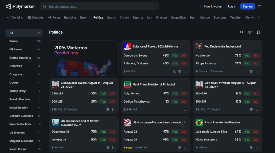
Task: Bookmark the US-Iran ceasefire market
Action: click(x=185, y=147)
